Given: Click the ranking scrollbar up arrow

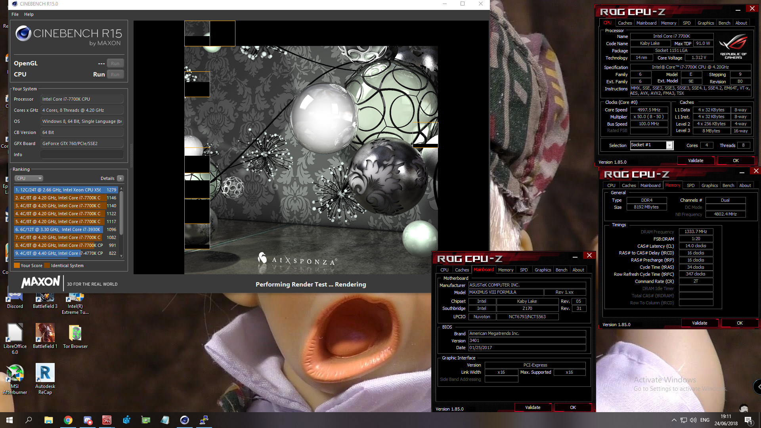Looking at the screenshot, I should point(121,189).
